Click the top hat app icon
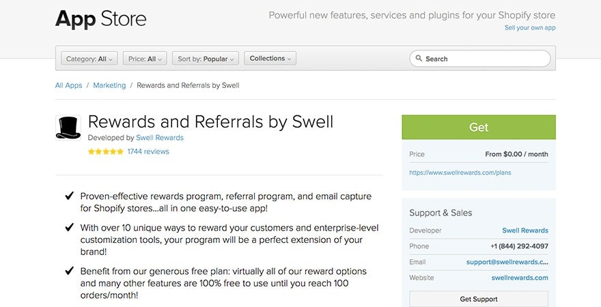This screenshot has height=307, width=601. click(68, 128)
